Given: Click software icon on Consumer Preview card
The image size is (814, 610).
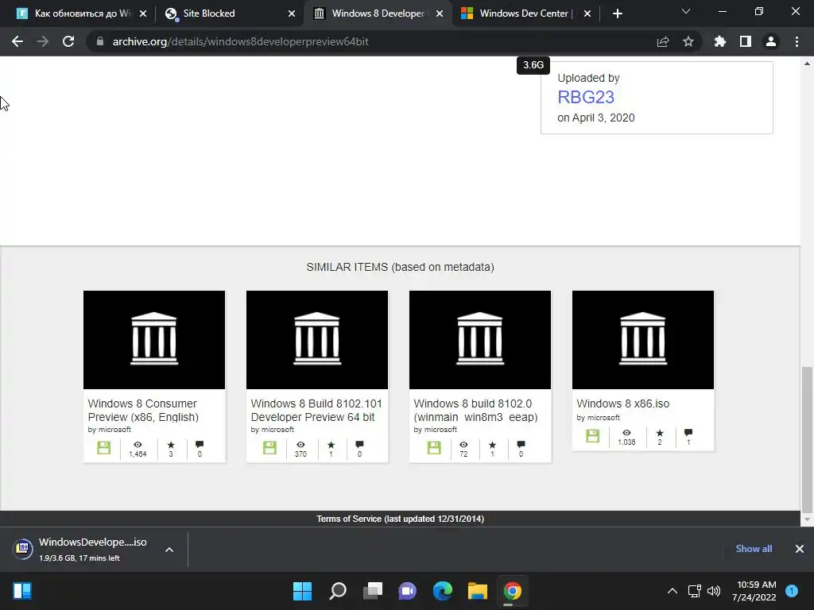Looking at the screenshot, I should click(x=104, y=448).
